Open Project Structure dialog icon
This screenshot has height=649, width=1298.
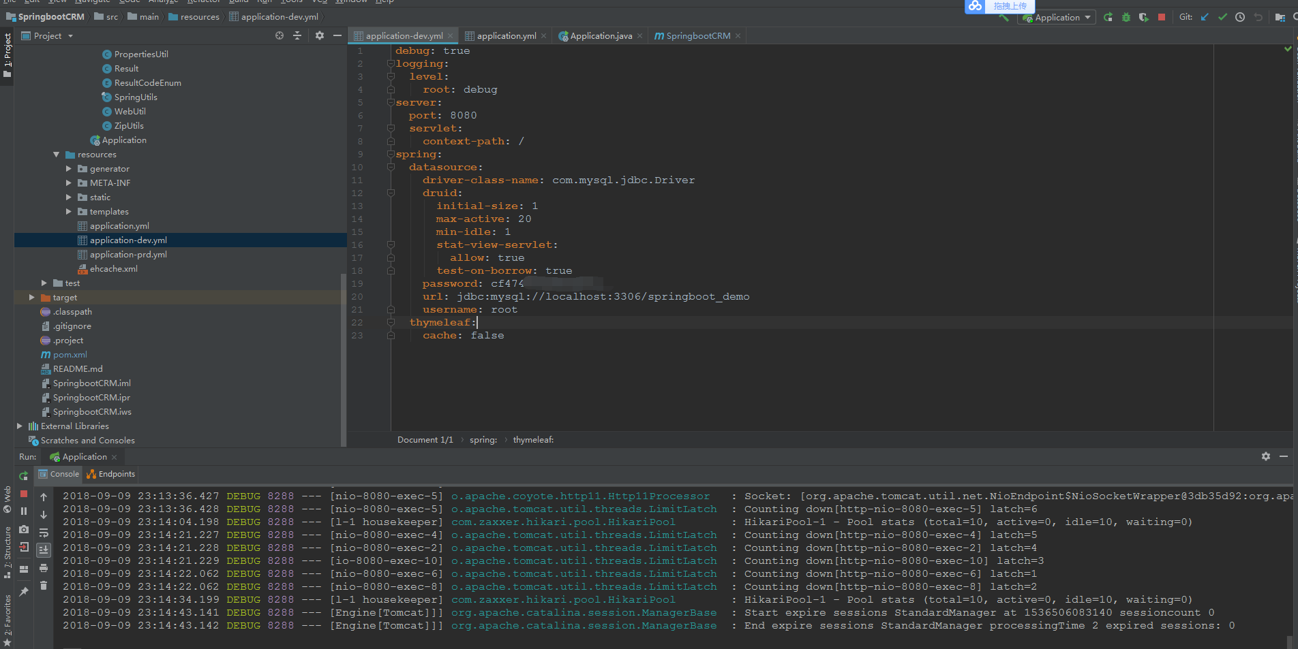point(1280,18)
